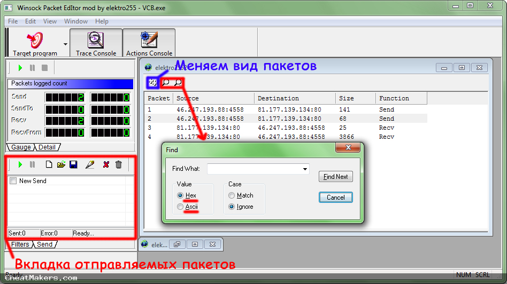Open the Edit menu
Image resolution: width=507 pixels, height=284 pixels.
[x=30, y=21]
